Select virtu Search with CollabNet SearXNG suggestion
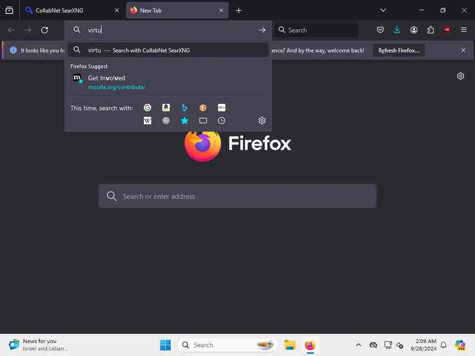This screenshot has width=475, height=356. point(168,50)
